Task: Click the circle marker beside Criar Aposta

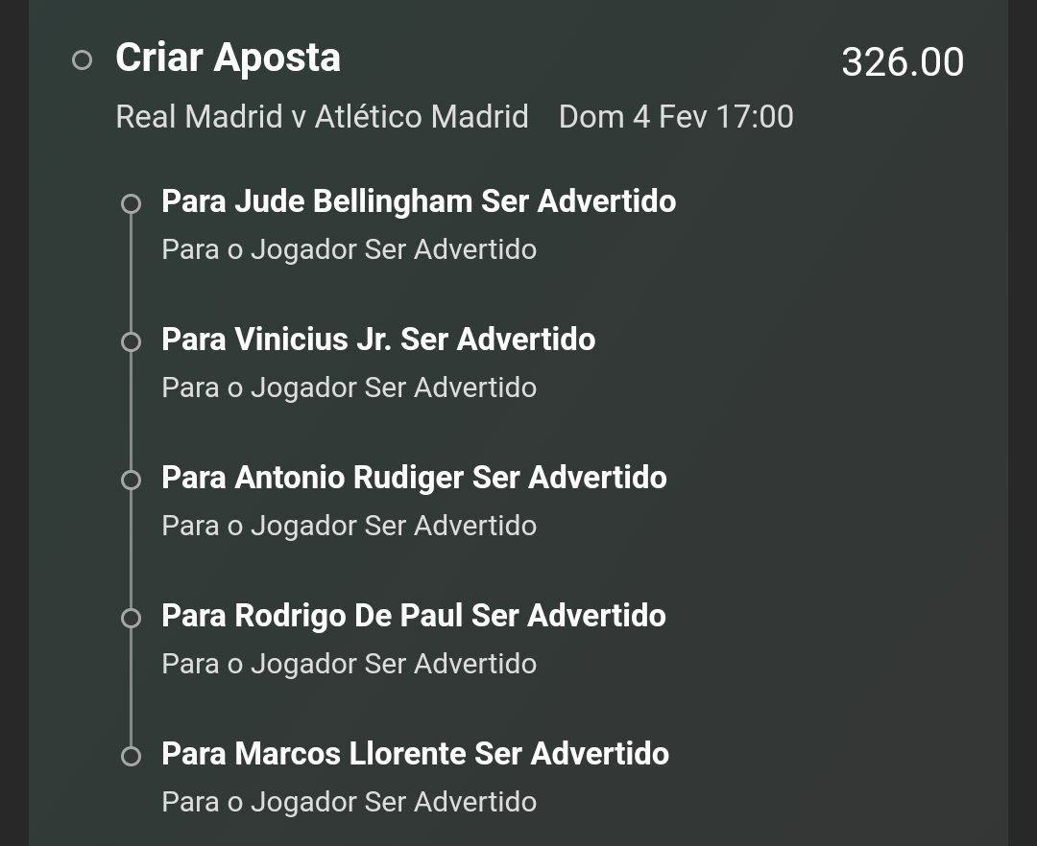Action: pyautogui.click(x=82, y=60)
